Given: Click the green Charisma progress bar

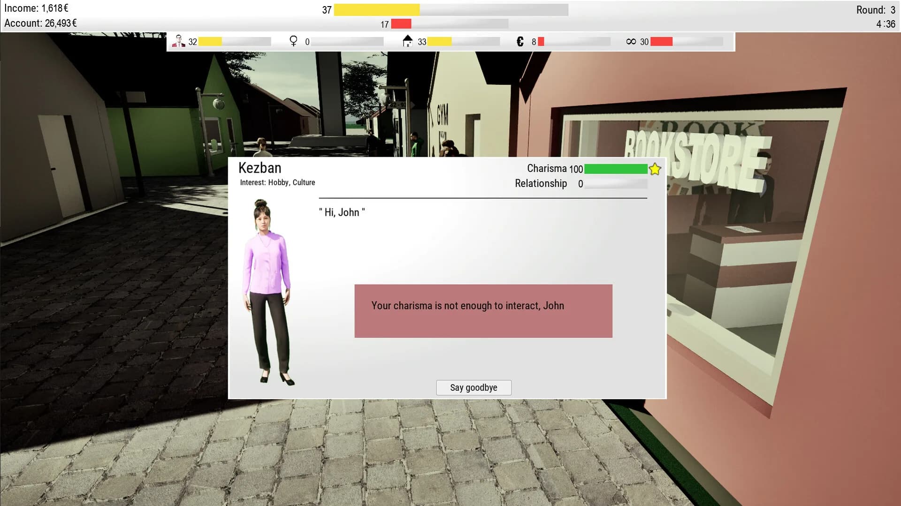Looking at the screenshot, I should (616, 169).
